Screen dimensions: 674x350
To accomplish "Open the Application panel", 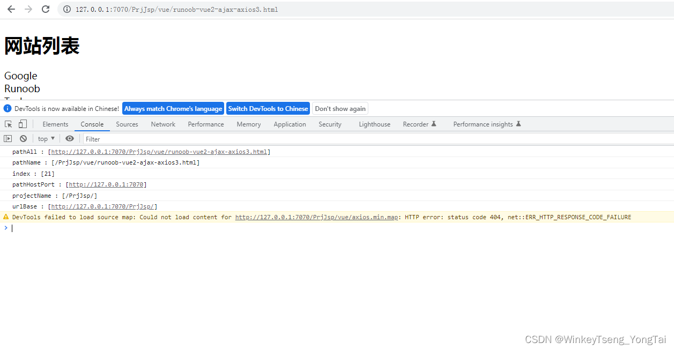I will (x=290, y=124).
